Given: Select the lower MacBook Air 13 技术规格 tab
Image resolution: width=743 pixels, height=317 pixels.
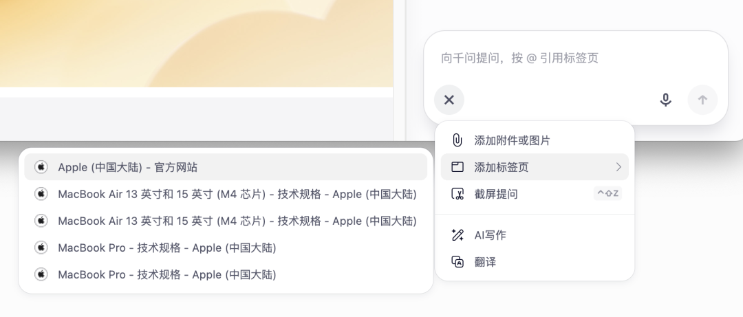Looking at the screenshot, I should [226, 221].
